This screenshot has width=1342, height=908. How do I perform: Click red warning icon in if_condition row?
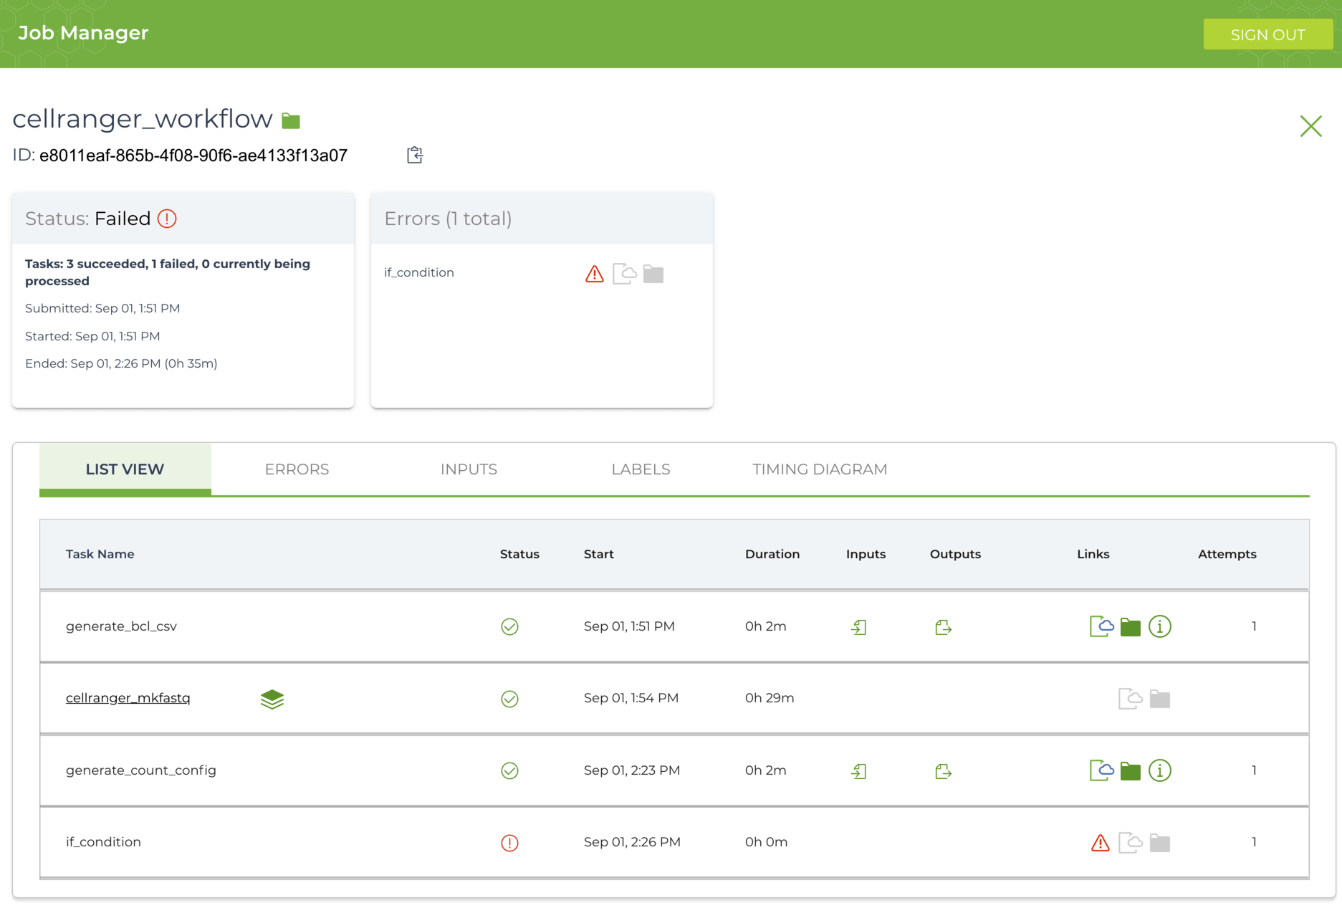[1100, 843]
